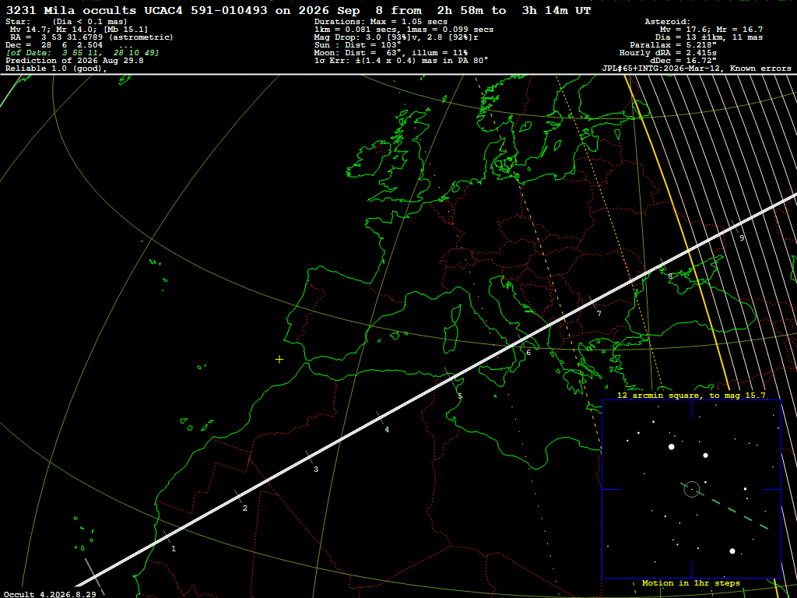Click the 'Occult 4.2026.8.29' version text
The image size is (797, 598).
click(x=50, y=594)
